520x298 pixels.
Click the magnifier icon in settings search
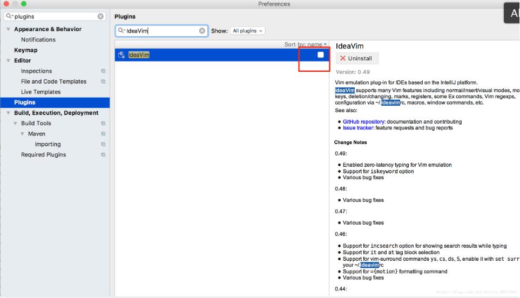[9, 16]
